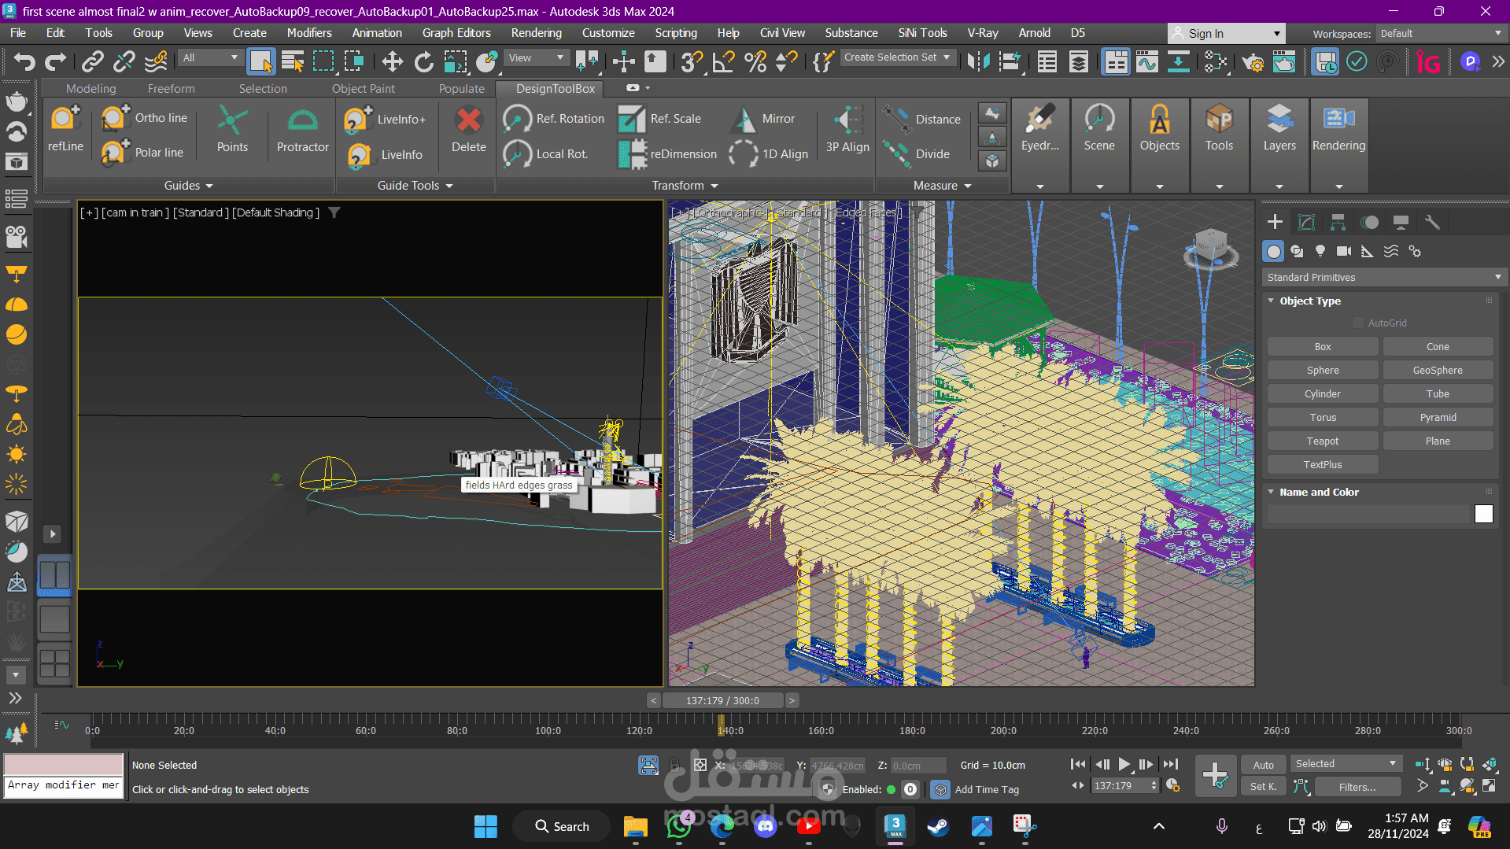Click the Undo arrow in main toolbar
Viewport: 1510px width, 849px height.
(x=24, y=61)
